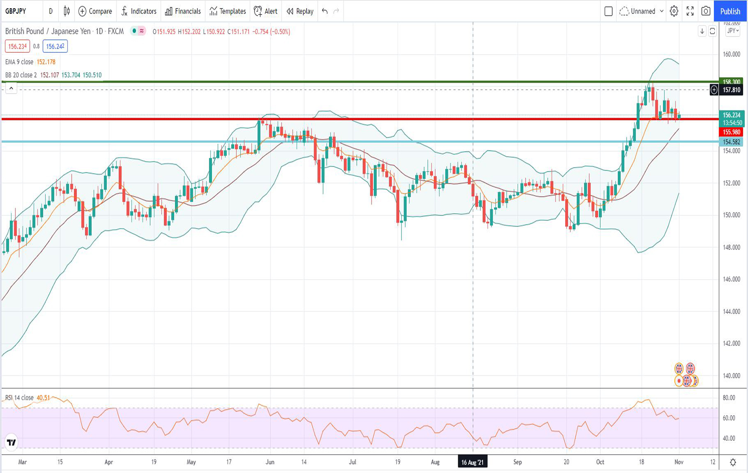Click the plus icon beside 157.810 price

point(714,90)
